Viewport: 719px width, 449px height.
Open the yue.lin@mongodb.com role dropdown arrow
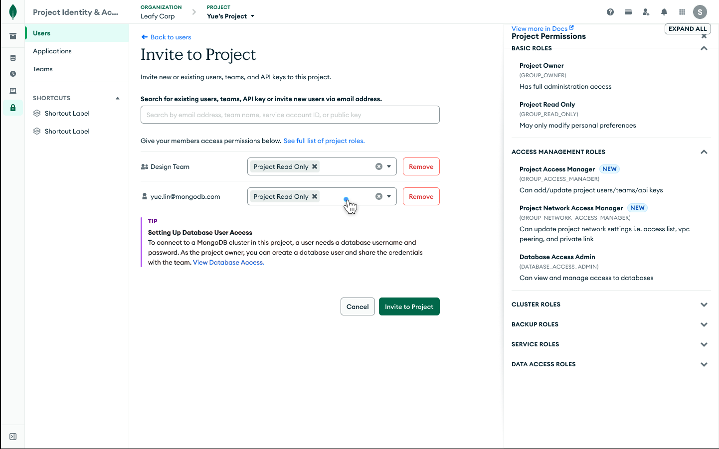pos(389,196)
